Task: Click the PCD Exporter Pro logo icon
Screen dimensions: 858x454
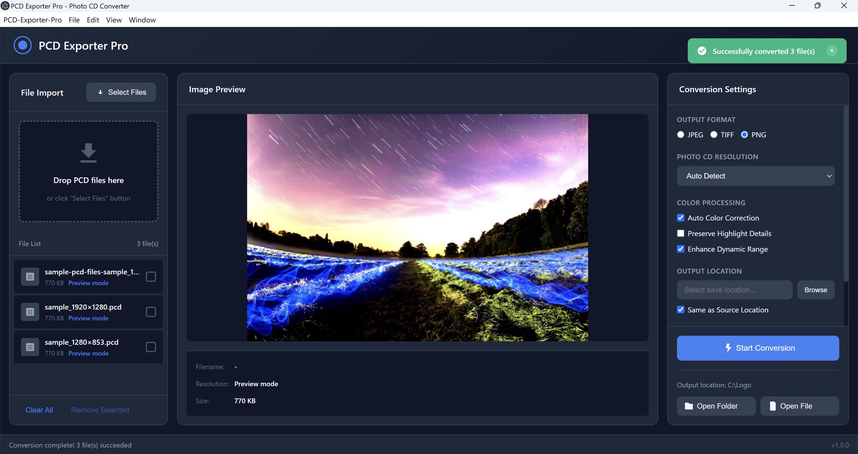Action: tap(23, 45)
